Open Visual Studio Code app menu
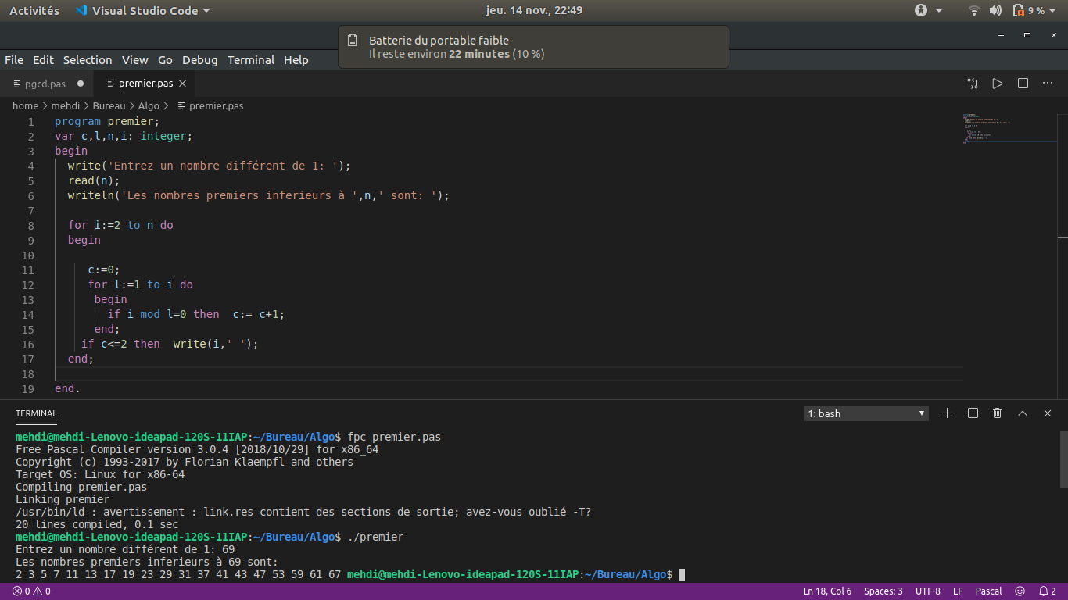The width and height of the screenshot is (1068, 600). (x=143, y=11)
